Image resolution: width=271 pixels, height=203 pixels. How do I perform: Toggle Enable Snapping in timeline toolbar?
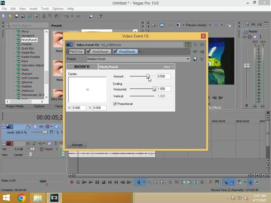(x=225, y=182)
